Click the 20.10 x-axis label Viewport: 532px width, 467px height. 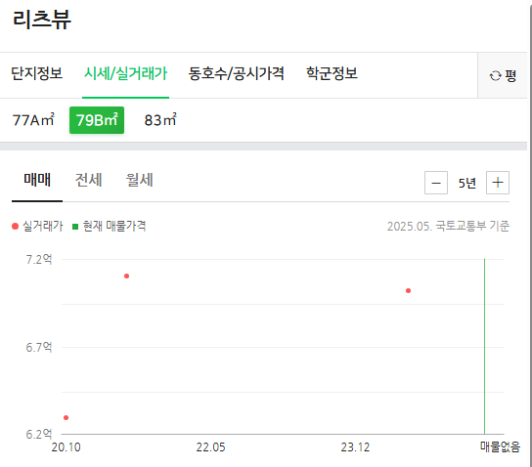(66, 447)
